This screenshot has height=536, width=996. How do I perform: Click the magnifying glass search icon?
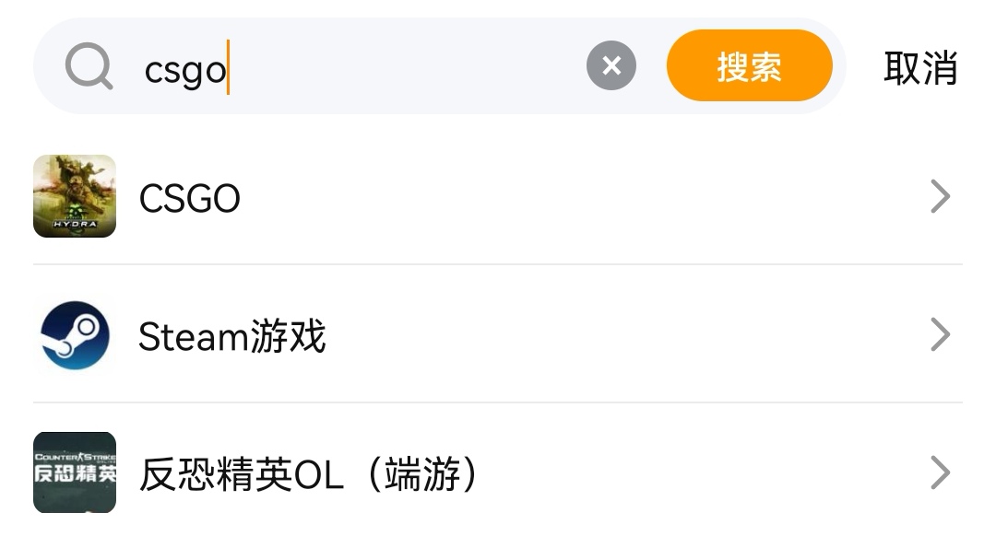click(89, 67)
